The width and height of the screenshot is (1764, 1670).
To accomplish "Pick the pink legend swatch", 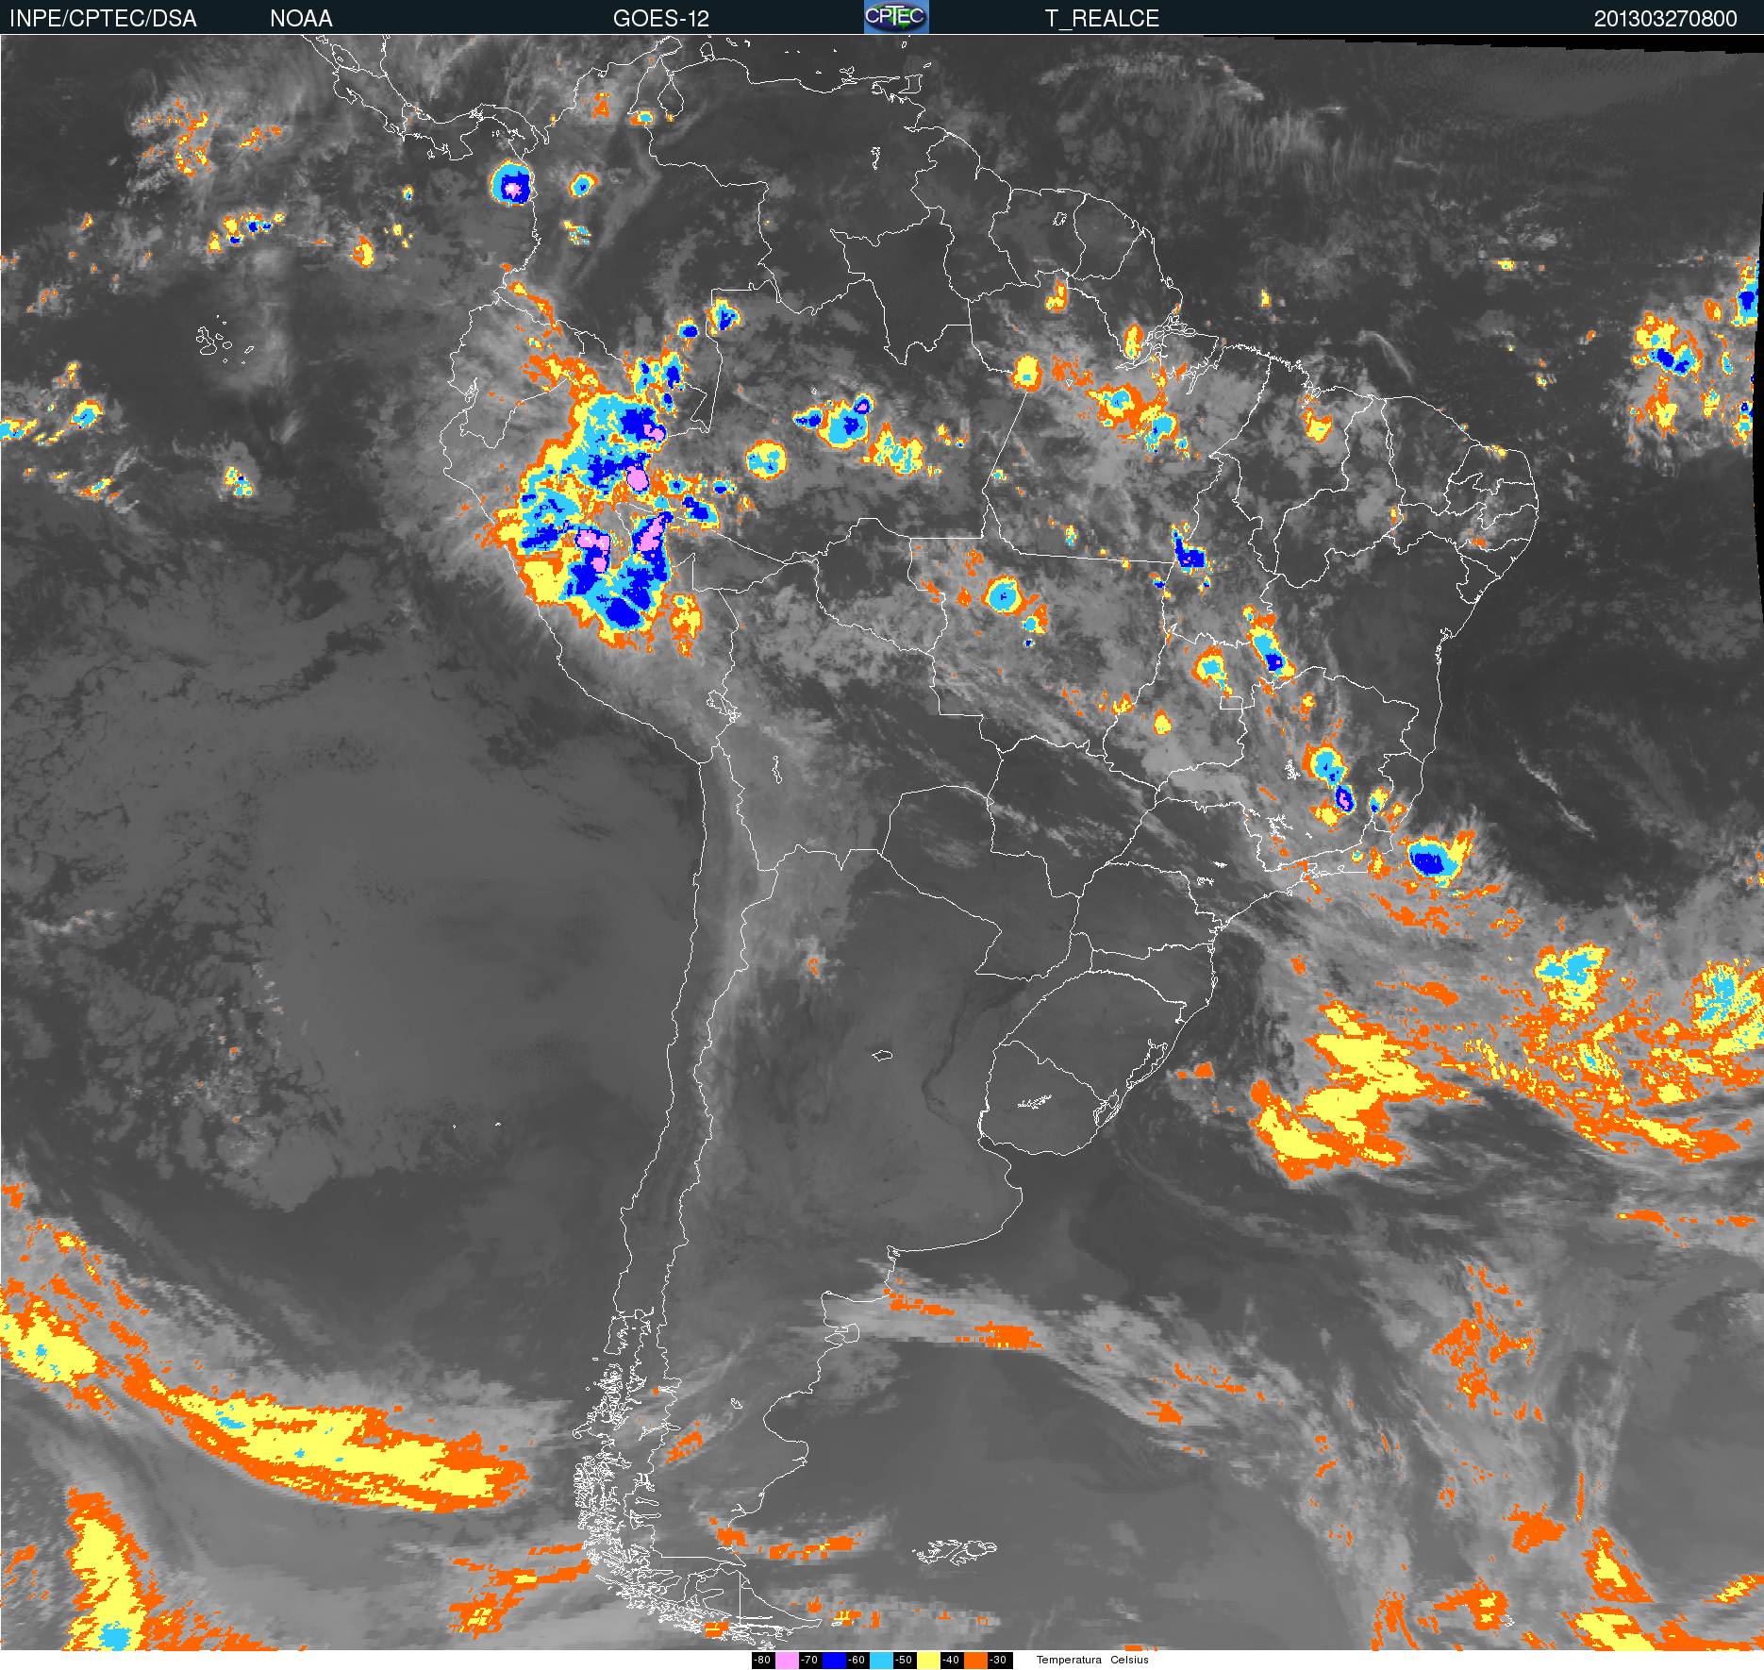I will [x=787, y=1660].
